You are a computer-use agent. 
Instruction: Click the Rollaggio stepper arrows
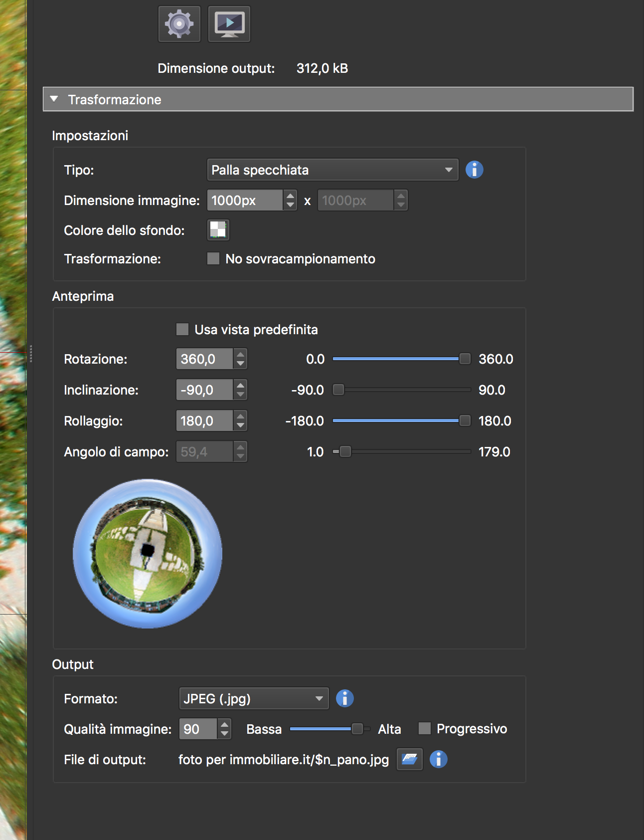coord(240,420)
